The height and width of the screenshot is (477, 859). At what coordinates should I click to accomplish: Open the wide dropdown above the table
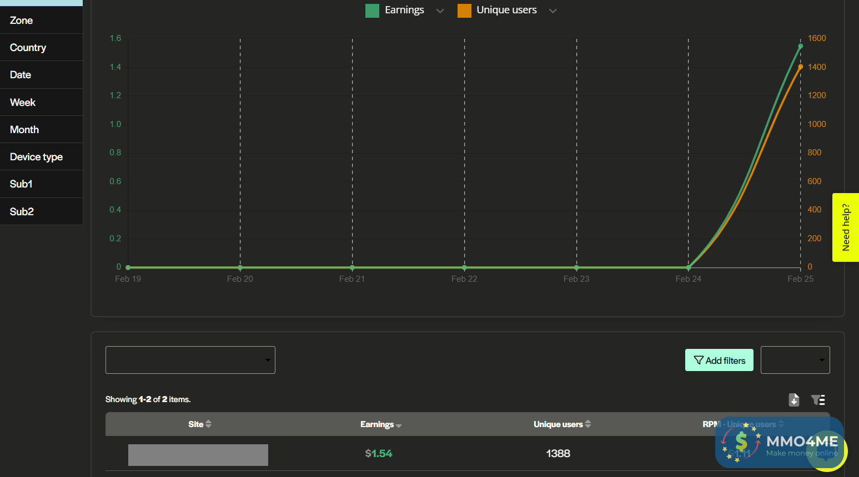tap(190, 360)
